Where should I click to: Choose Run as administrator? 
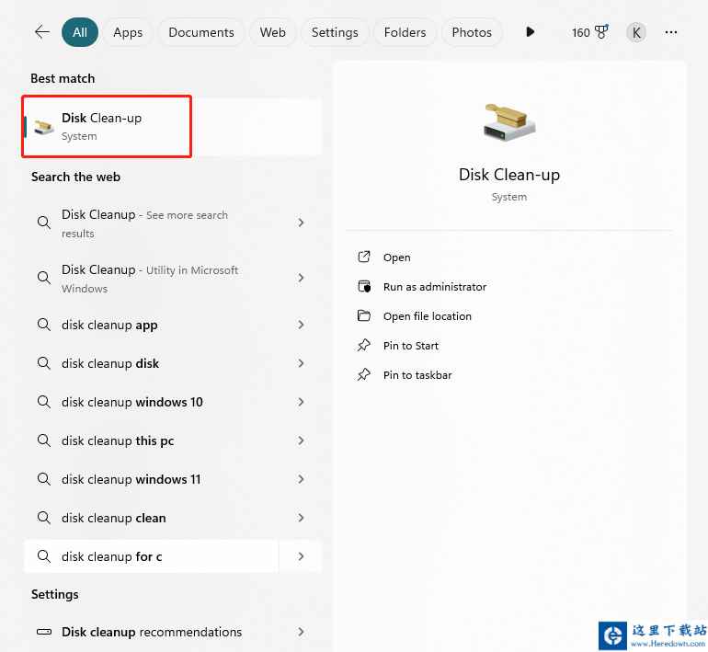435,287
